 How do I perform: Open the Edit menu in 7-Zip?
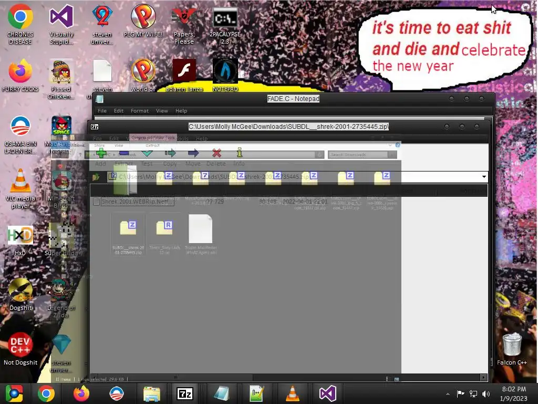tap(114, 139)
